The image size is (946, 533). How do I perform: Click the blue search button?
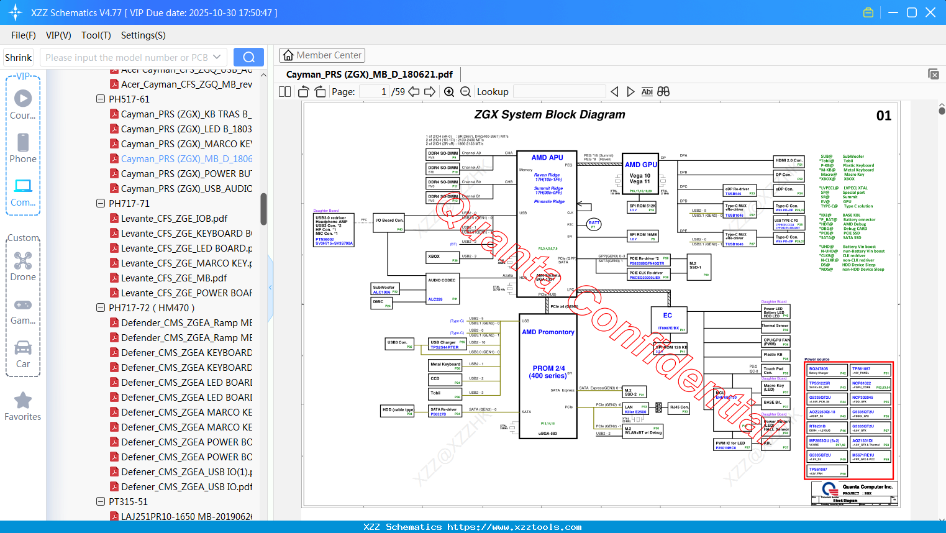pyautogui.click(x=248, y=57)
